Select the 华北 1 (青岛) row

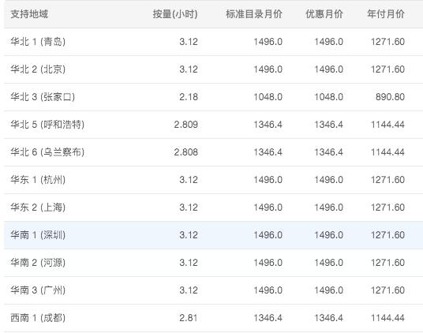point(213,42)
